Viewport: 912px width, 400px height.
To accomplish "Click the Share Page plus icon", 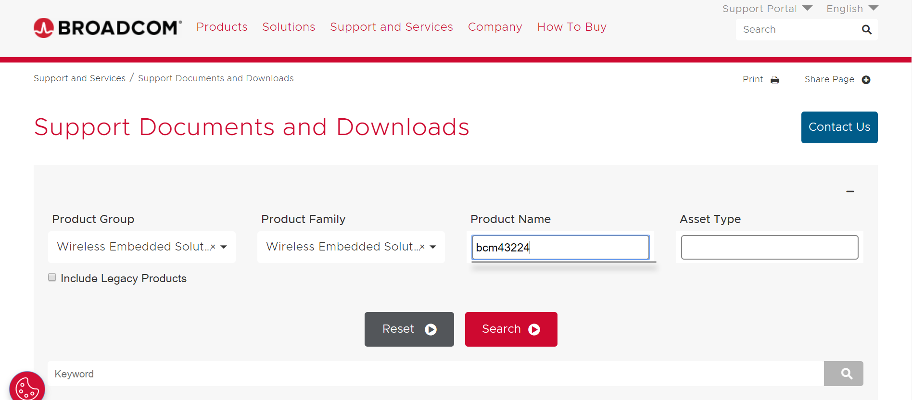I will click(866, 80).
